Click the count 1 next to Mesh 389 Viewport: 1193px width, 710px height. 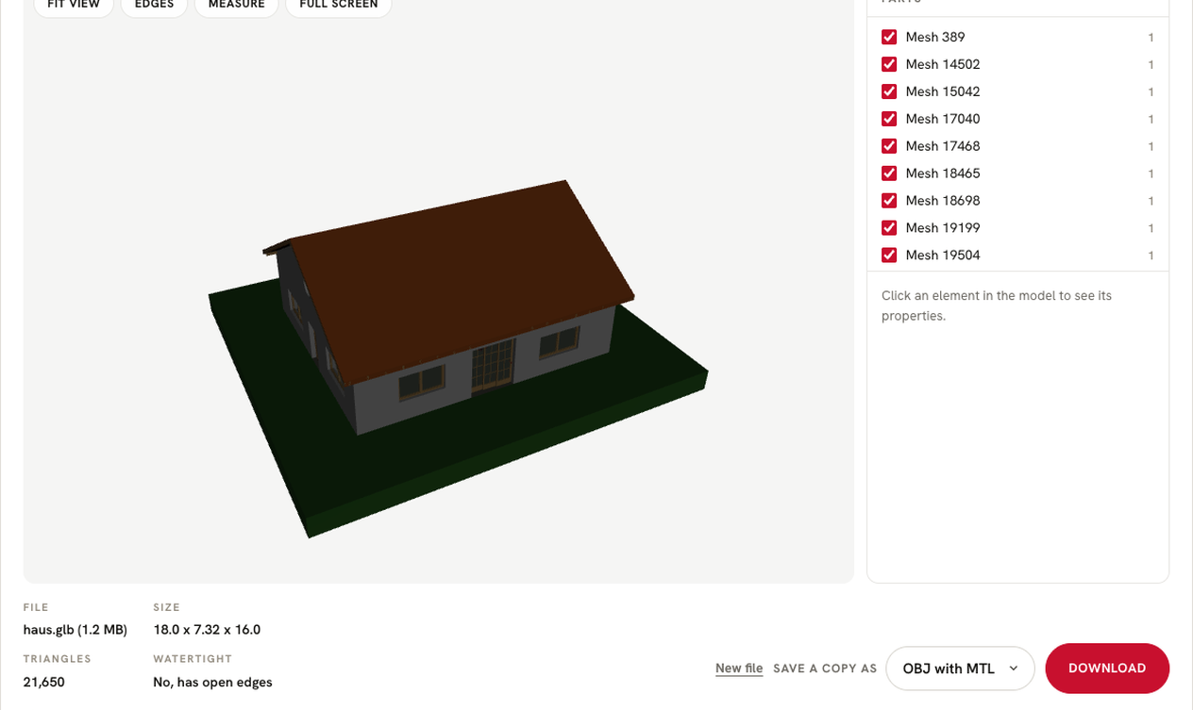click(1151, 38)
